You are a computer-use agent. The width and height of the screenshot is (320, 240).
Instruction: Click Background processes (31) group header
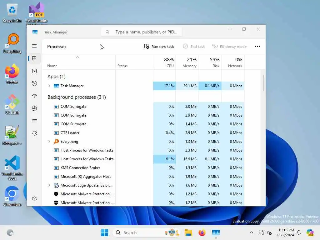77,97
